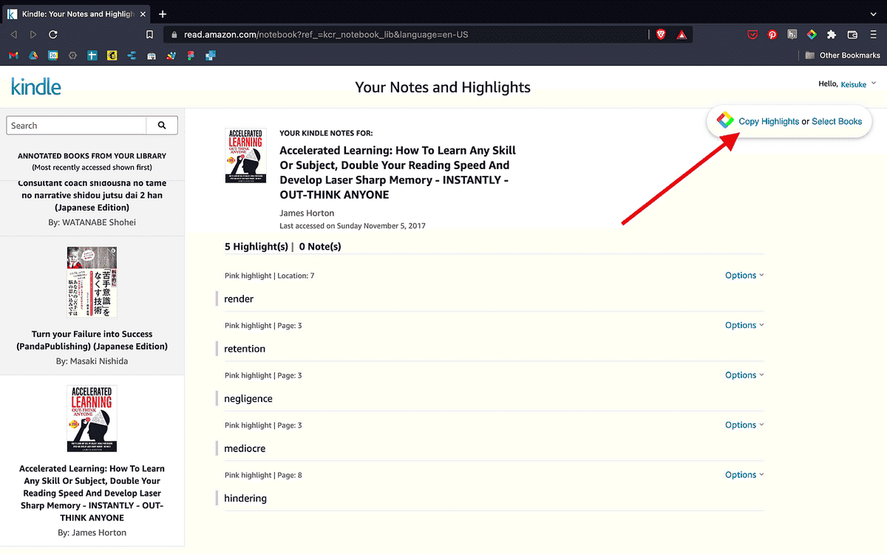Open the Other Bookmarks folder
The width and height of the screenshot is (887, 554).
coord(843,55)
